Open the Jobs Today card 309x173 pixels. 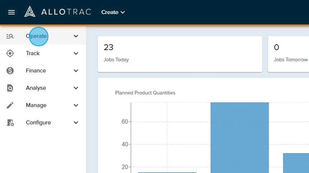pyautogui.click(x=180, y=54)
